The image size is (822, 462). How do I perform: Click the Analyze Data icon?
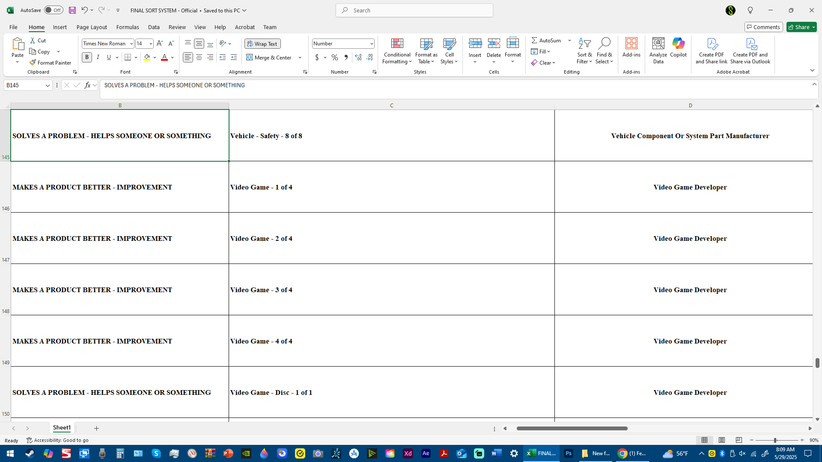click(x=658, y=44)
